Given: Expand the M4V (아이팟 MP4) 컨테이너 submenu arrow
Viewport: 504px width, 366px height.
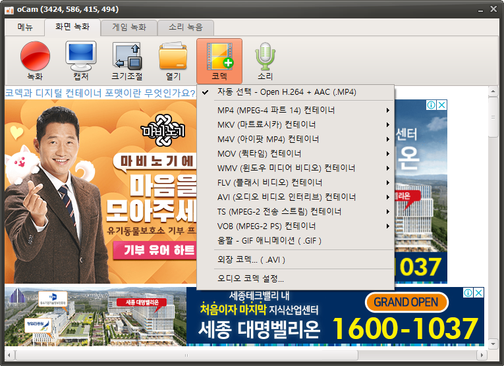Looking at the screenshot, I should [388, 140].
